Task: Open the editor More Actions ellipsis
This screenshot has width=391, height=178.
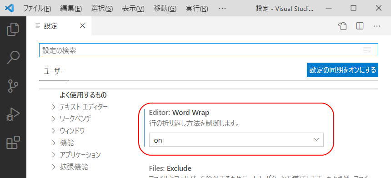Action: 377,26
